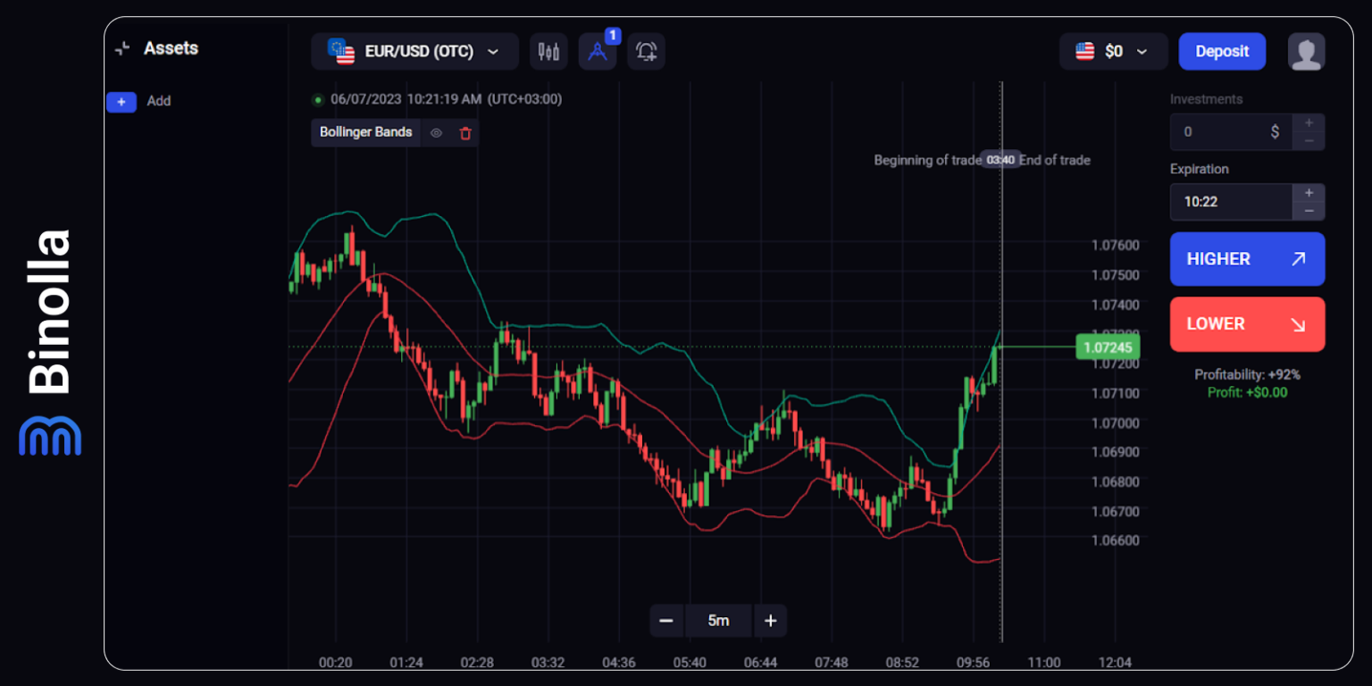The width and height of the screenshot is (1372, 686).
Task: Click the 1.07000 price axis label
Action: [1116, 422]
